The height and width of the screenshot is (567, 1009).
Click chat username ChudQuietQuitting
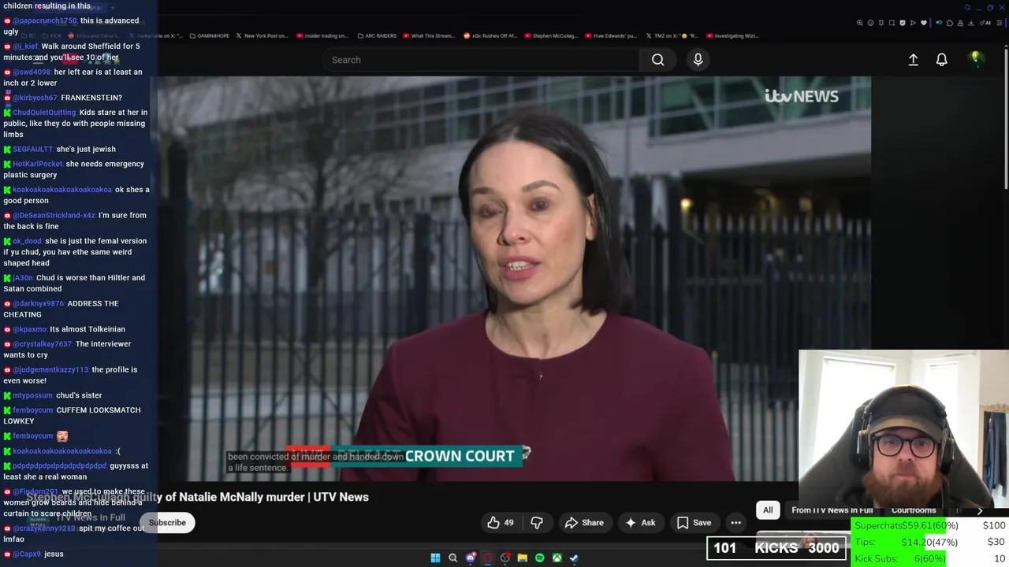pos(43,113)
